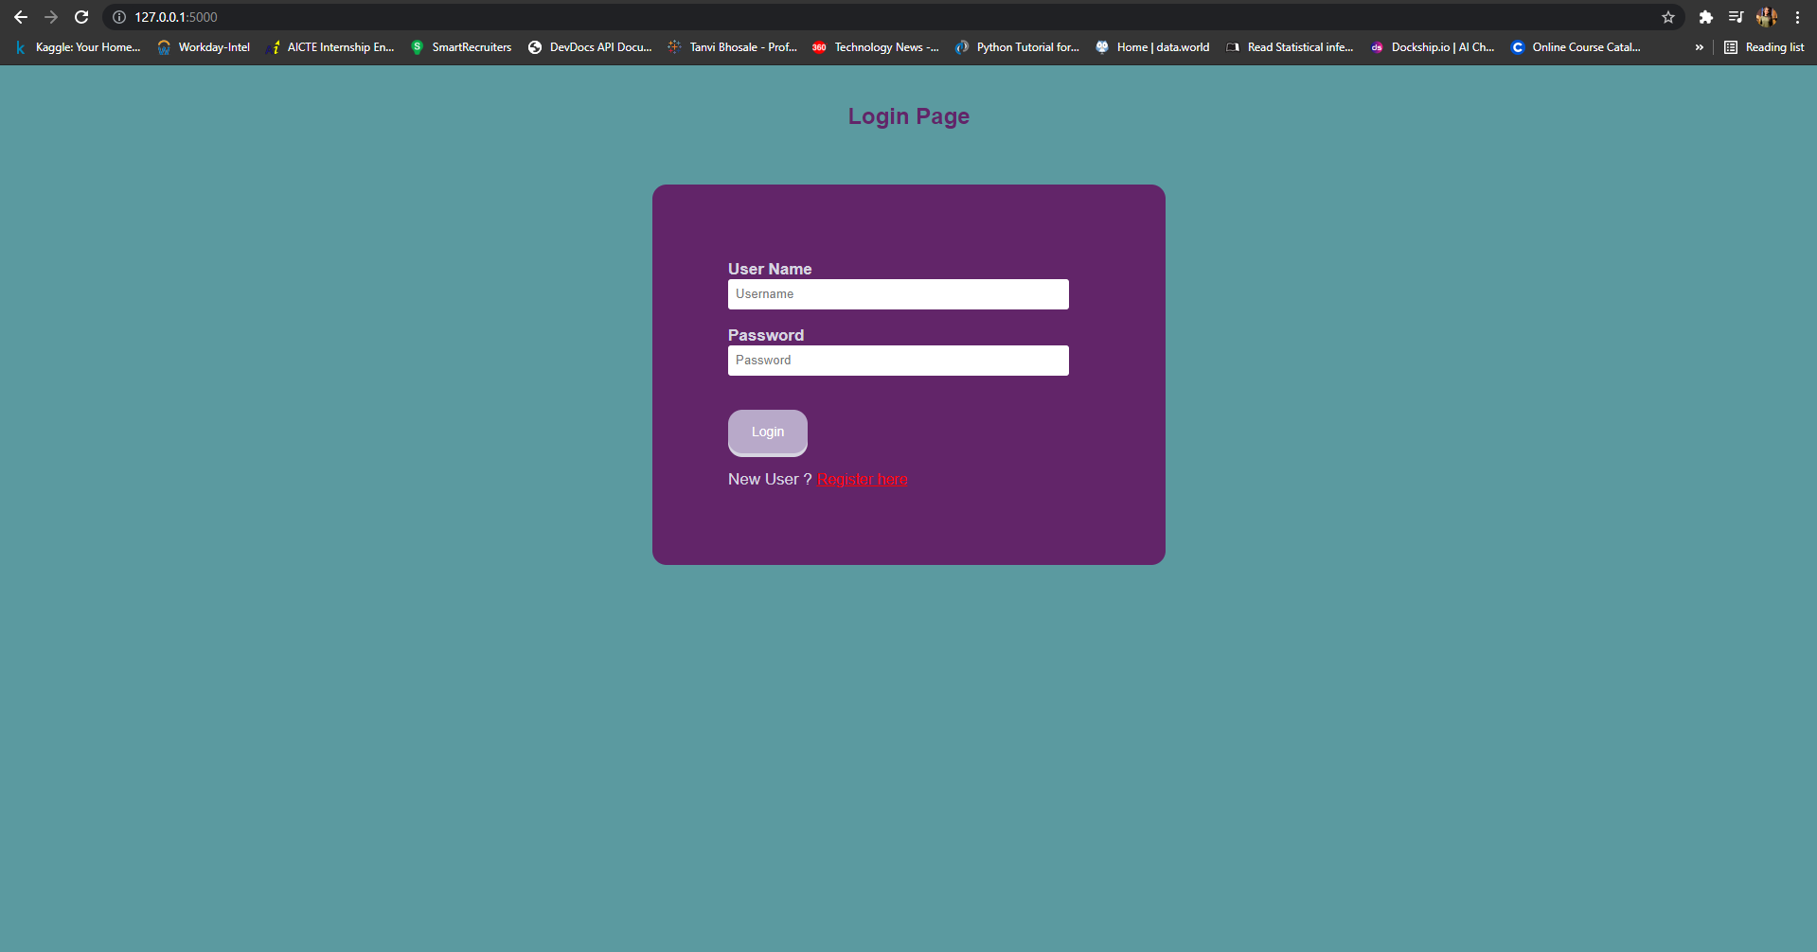Screen dimensions: 1817x952
Task: Open the Python Tutorial bookmark
Action: tap(1018, 47)
